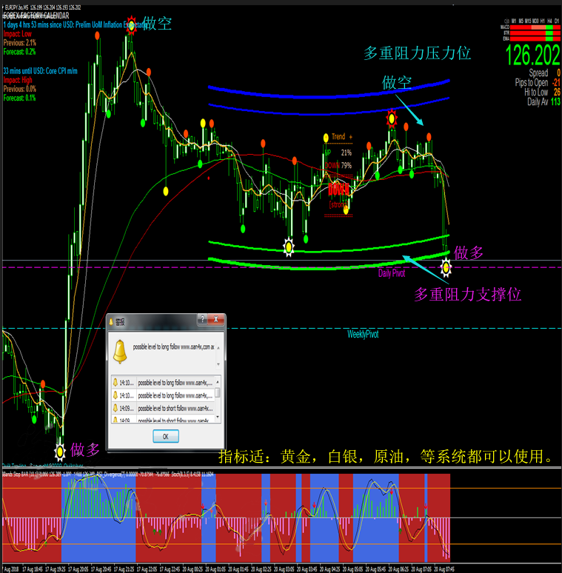Click the Forecast: 0.1% calendar line
Screen dimensions: 562x573
click(19, 98)
